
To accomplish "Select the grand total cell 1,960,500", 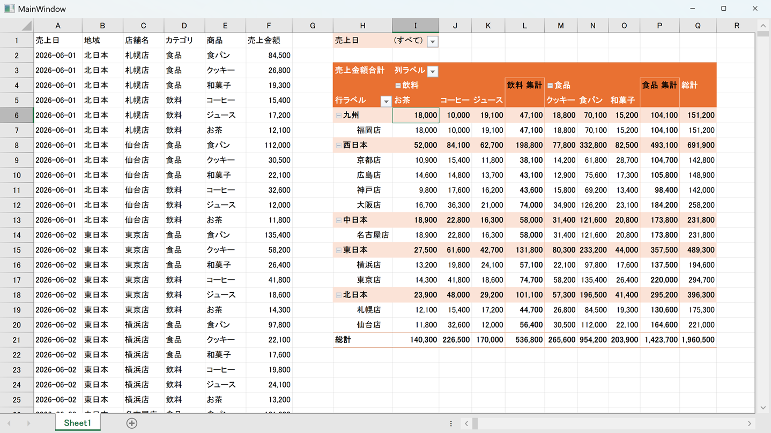I will (x=698, y=340).
